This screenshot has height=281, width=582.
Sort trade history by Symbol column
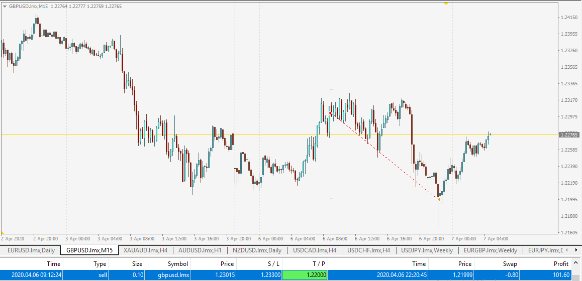168,264
